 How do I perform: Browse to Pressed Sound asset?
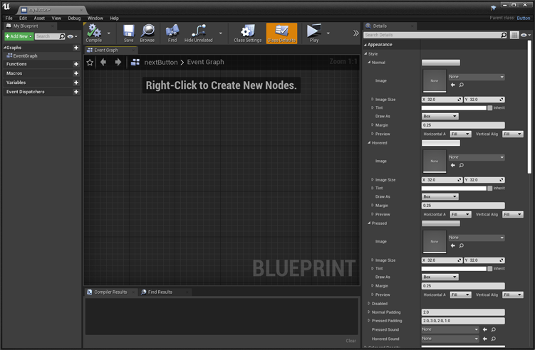pyautogui.click(x=494, y=329)
